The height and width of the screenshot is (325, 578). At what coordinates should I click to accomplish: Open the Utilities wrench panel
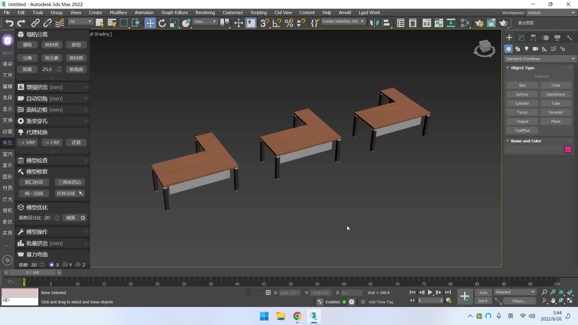pos(569,38)
